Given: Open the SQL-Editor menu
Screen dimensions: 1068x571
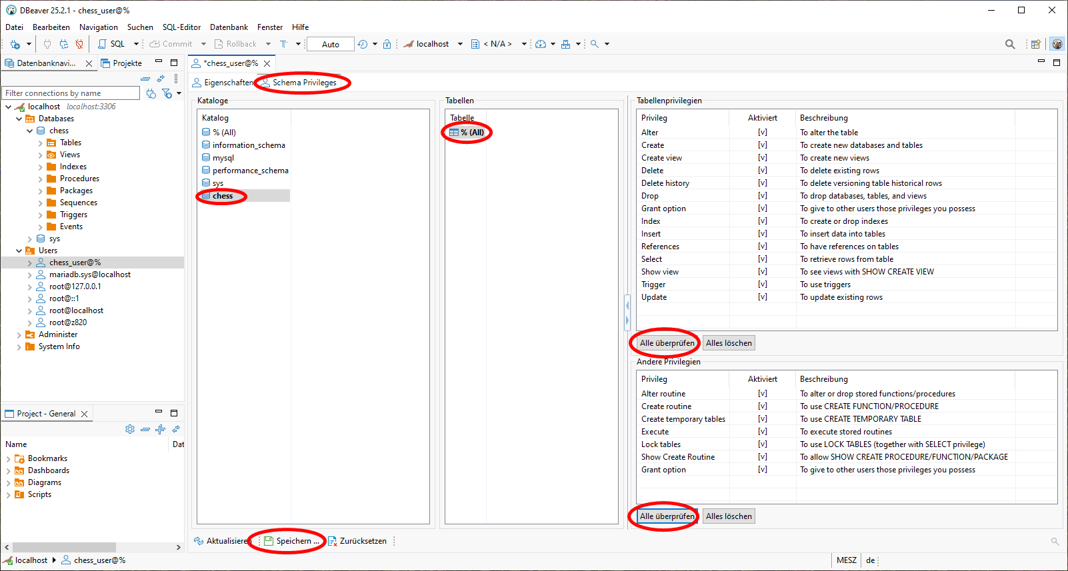Looking at the screenshot, I should coord(181,27).
